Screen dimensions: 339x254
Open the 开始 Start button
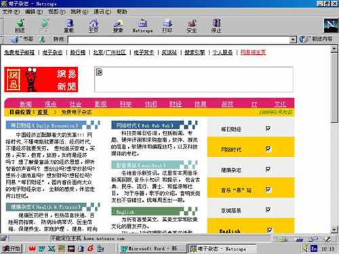(12, 249)
